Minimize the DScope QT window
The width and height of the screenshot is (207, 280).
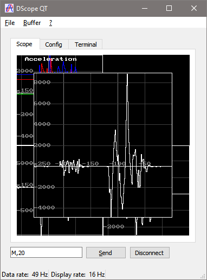(x=145, y=8)
